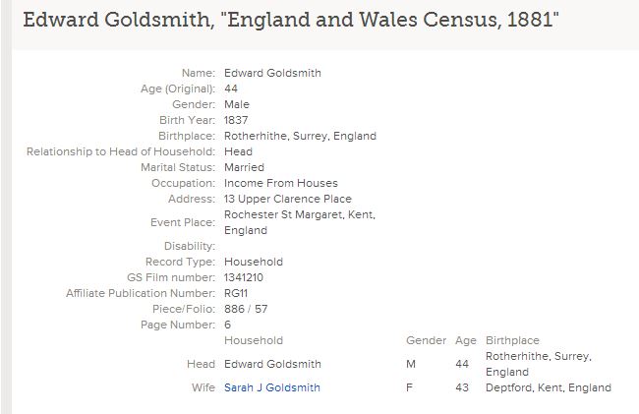Select the GS Film number 1341210
Screen dimensions: 639x414
coord(244,277)
